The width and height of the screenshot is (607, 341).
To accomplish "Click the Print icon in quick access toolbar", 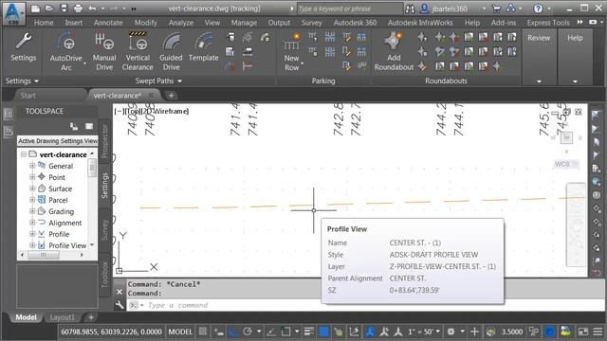I will tap(78, 9).
